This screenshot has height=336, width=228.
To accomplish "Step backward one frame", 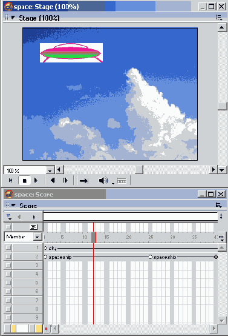I will [53, 181].
